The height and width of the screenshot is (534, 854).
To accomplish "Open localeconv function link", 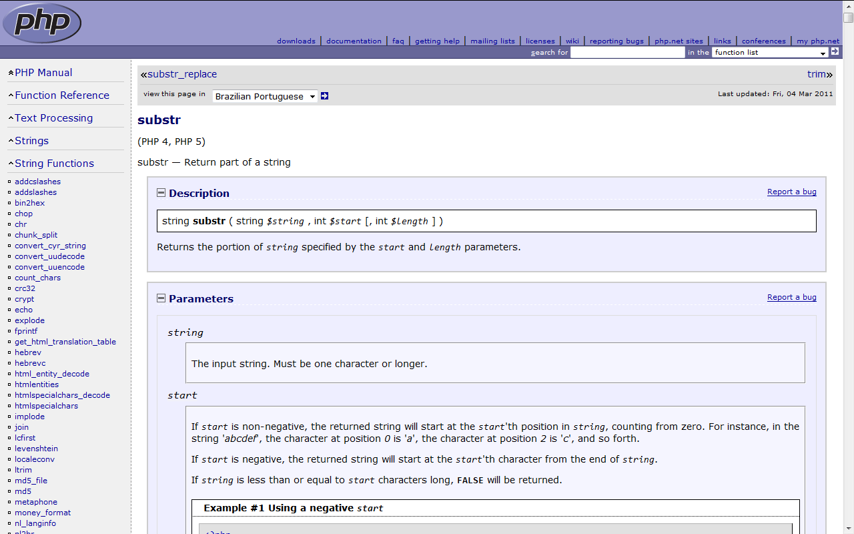I will [35, 459].
